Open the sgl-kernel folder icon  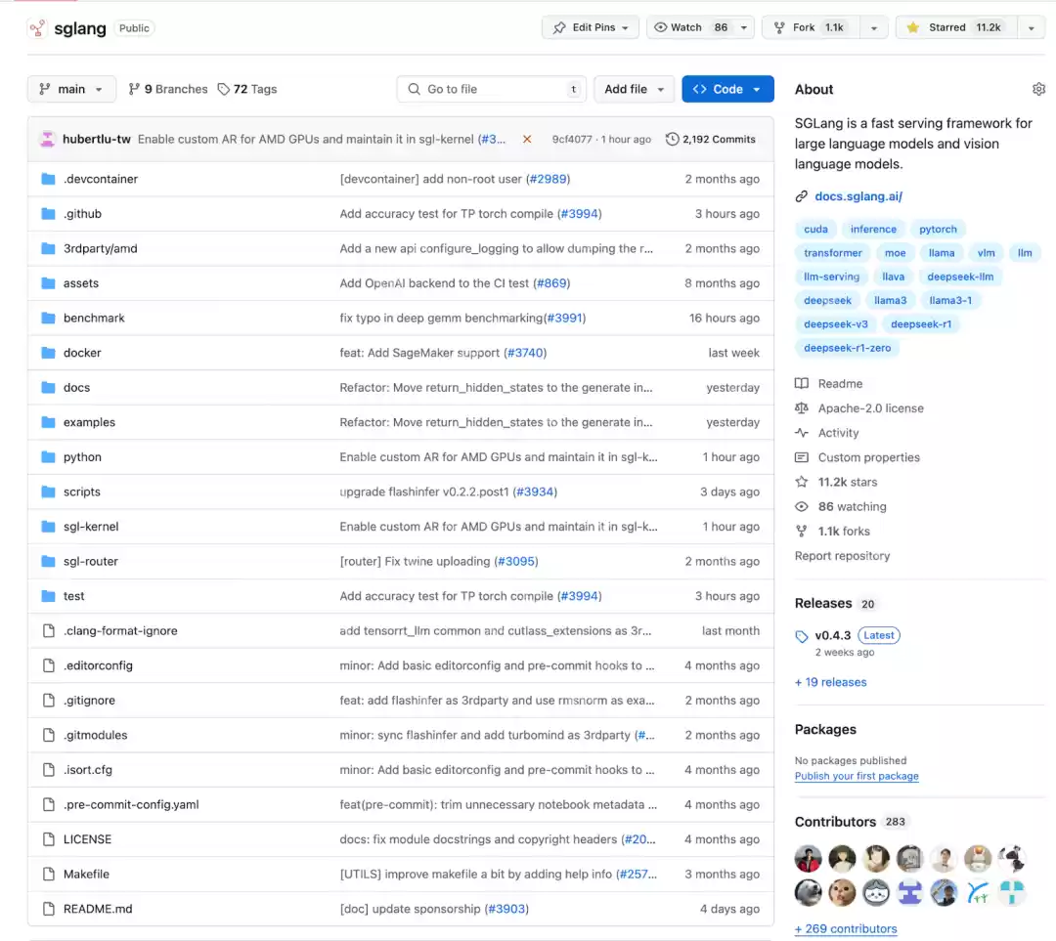click(x=48, y=527)
